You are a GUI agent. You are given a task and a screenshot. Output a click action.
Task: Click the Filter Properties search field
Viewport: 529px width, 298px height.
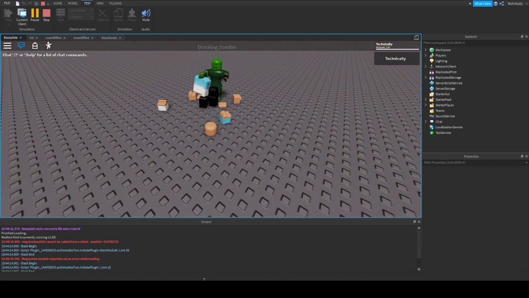pos(475,163)
